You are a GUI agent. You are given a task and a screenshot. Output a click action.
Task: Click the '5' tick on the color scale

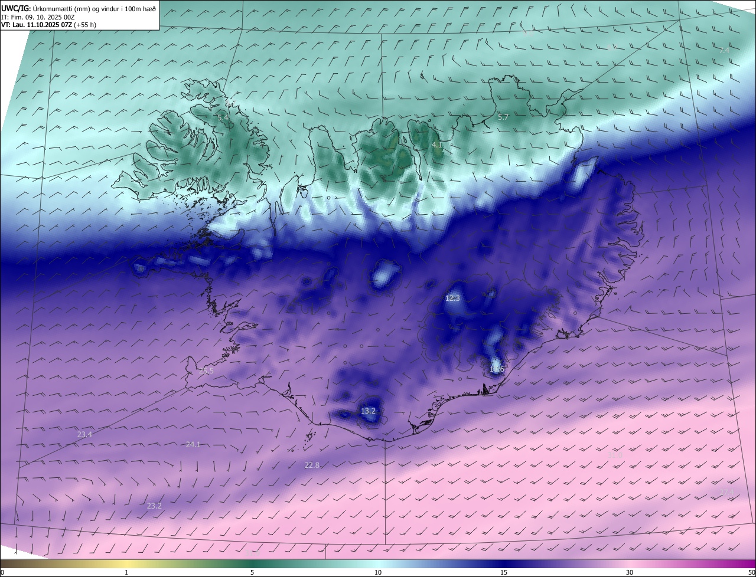(252, 572)
